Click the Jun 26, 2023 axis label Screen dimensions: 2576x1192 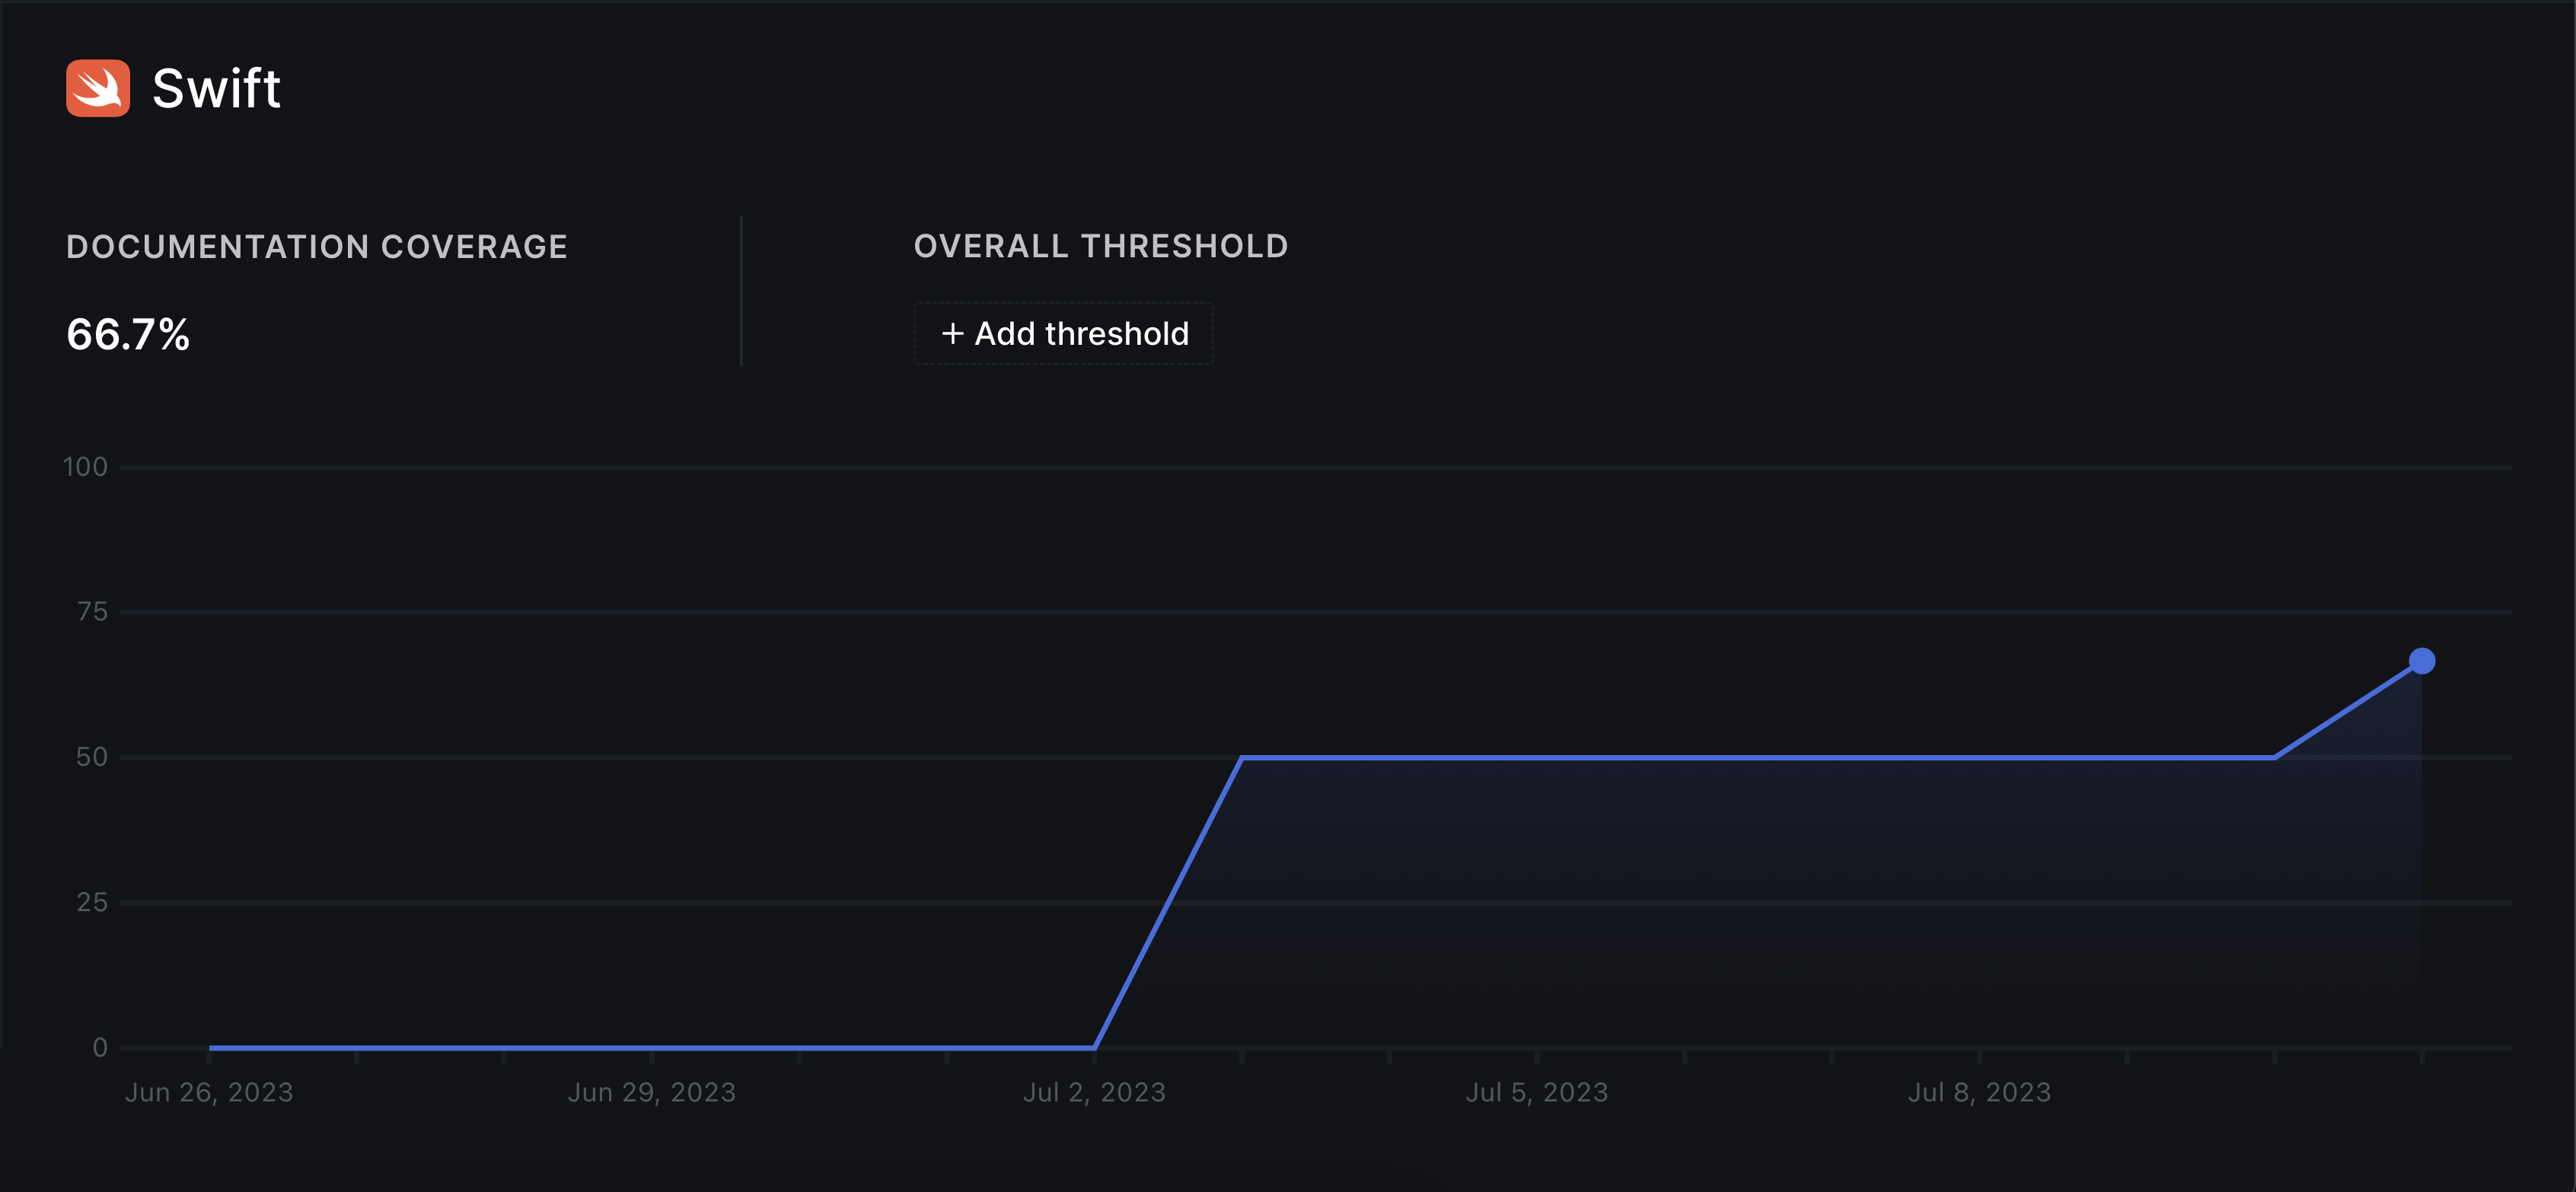pos(209,1092)
